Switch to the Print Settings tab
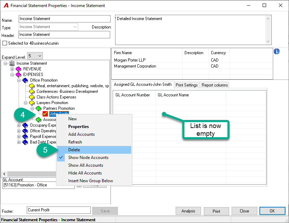The image size is (289, 223). coord(187,85)
